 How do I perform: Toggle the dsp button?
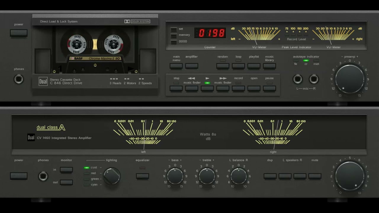pos(270,176)
